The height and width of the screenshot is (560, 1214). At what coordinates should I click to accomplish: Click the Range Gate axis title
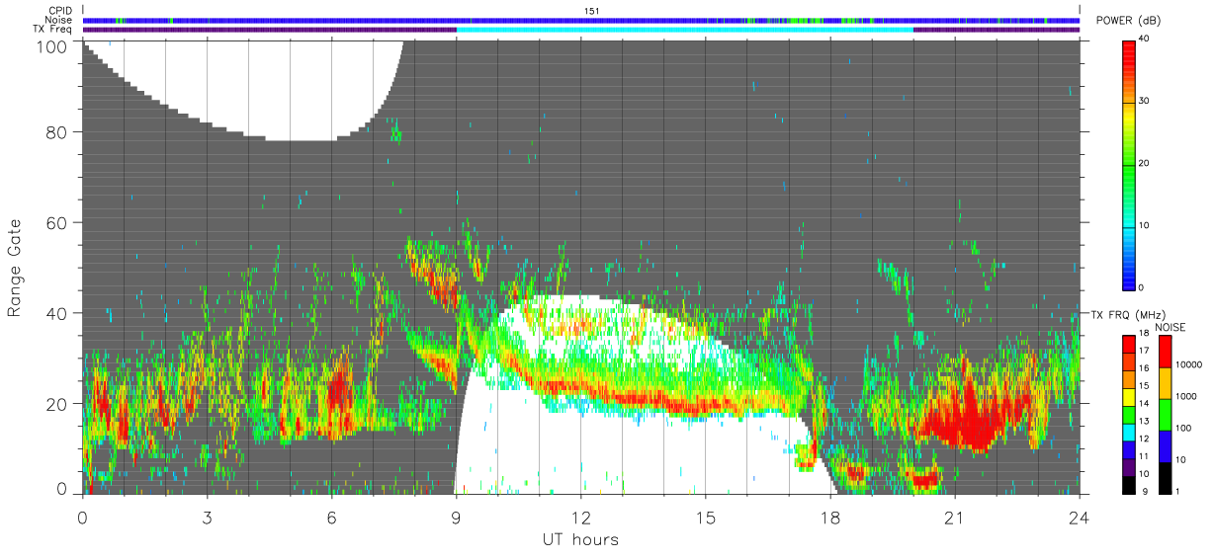click(x=15, y=269)
